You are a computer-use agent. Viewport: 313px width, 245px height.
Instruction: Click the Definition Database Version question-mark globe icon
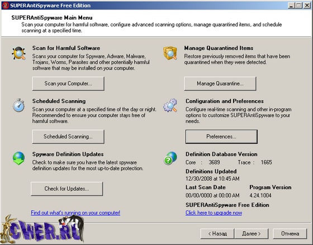[170, 158]
